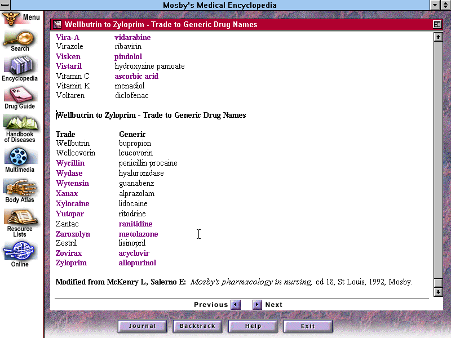The height and width of the screenshot is (338, 451).
Task: Open the Wycillin link
Action: tap(70, 163)
